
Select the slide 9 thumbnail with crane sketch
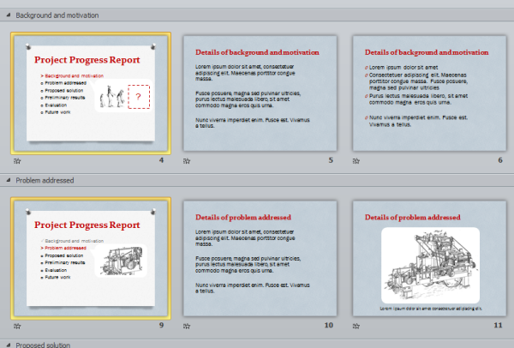pos(90,257)
